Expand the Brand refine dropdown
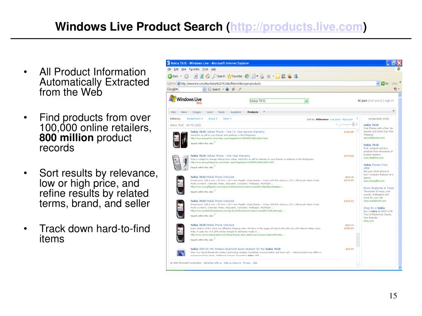Viewport: 422px width, 316px height. (213, 119)
